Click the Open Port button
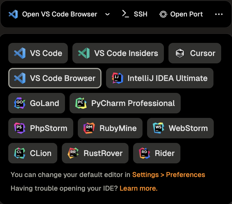The width and height of the screenshot is (232, 204). pos(181,14)
